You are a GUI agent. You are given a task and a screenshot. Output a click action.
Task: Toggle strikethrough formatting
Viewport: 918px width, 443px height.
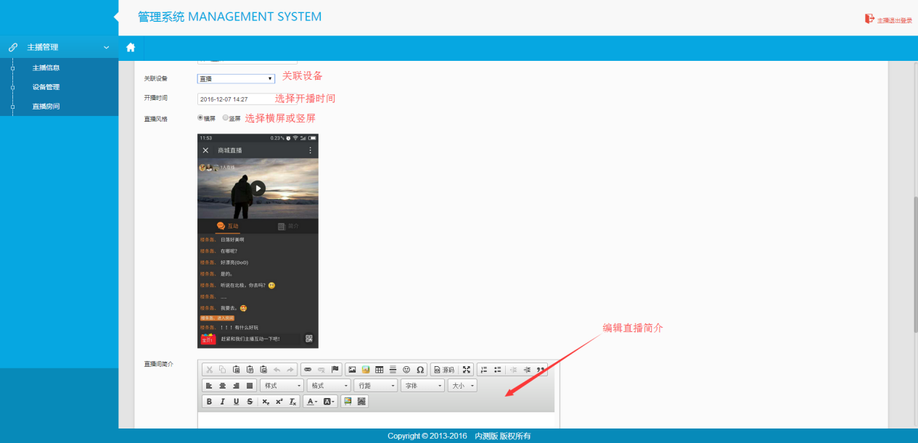250,402
